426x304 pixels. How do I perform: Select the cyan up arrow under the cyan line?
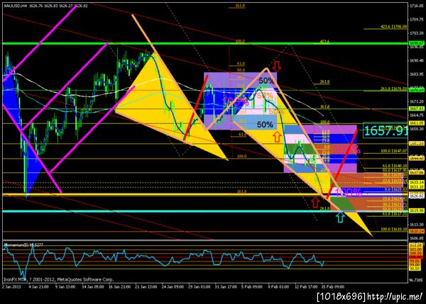click(340, 218)
